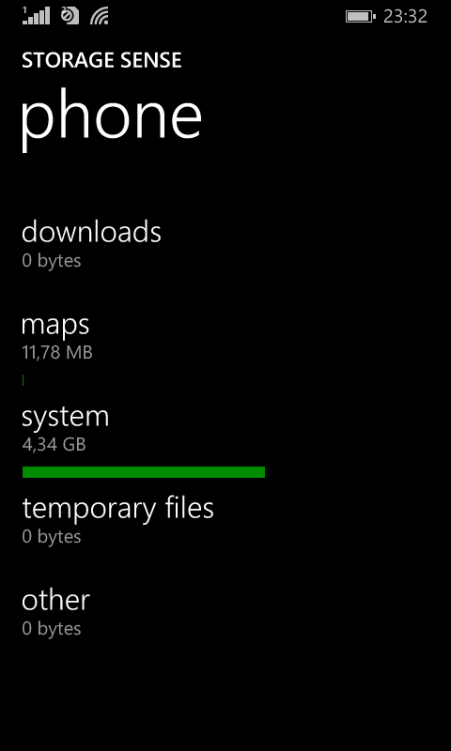This screenshot has height=751, width=451.
Task: Tap the 11,78 MB size label
Action: click(x=57, y=353)
